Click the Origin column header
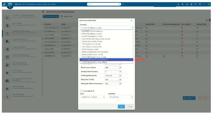The height and width of the screenshot is (116, 213). [x=63, y=24]
